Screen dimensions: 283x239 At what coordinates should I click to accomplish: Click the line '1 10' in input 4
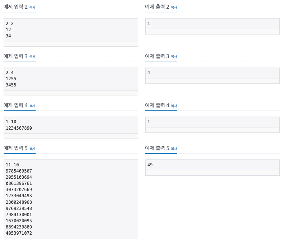tap(11, 122)
